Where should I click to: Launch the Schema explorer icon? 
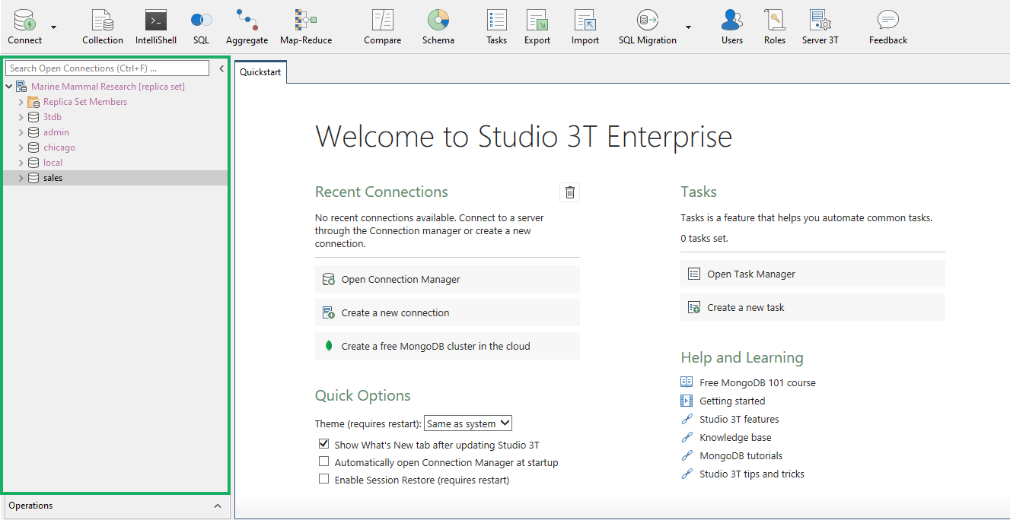tap(438, 27)
